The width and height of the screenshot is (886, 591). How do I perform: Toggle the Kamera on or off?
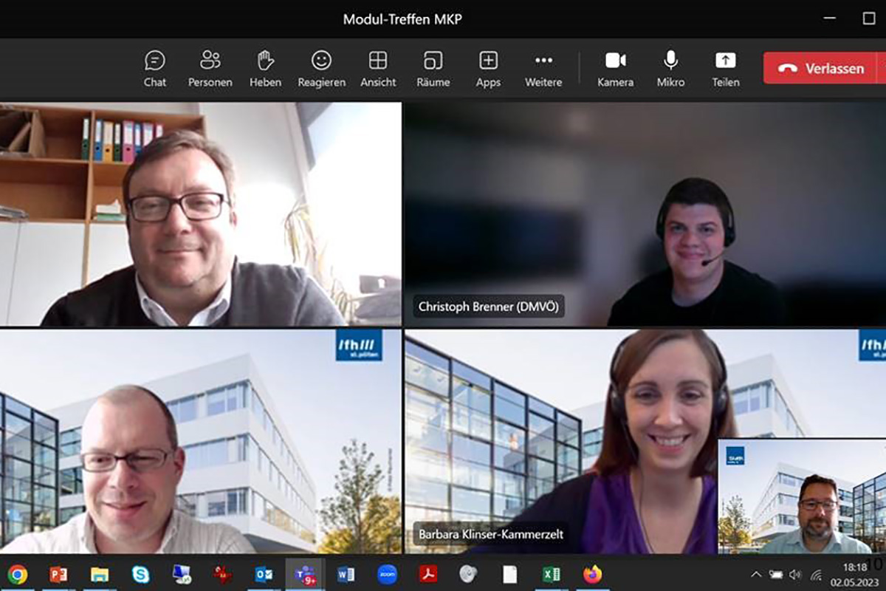coord(616,69)
